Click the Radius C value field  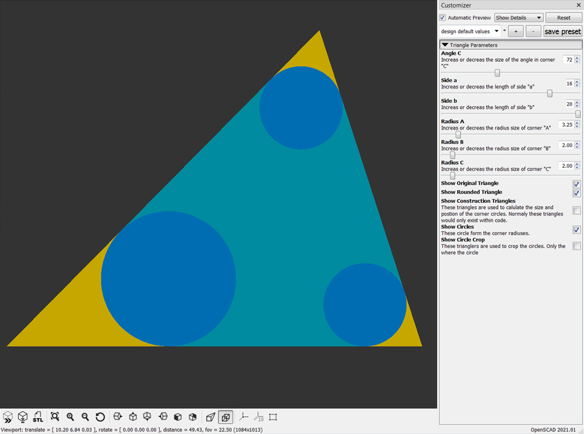[566, 165]
